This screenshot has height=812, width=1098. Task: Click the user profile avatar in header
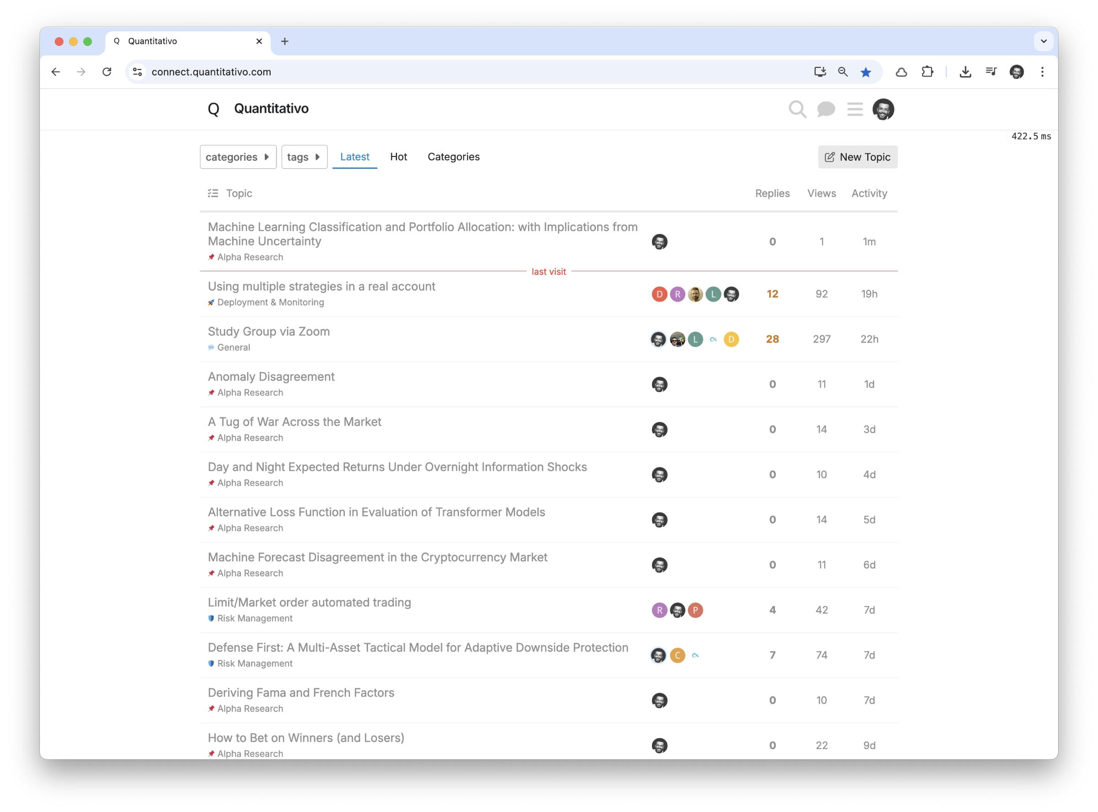883,109
